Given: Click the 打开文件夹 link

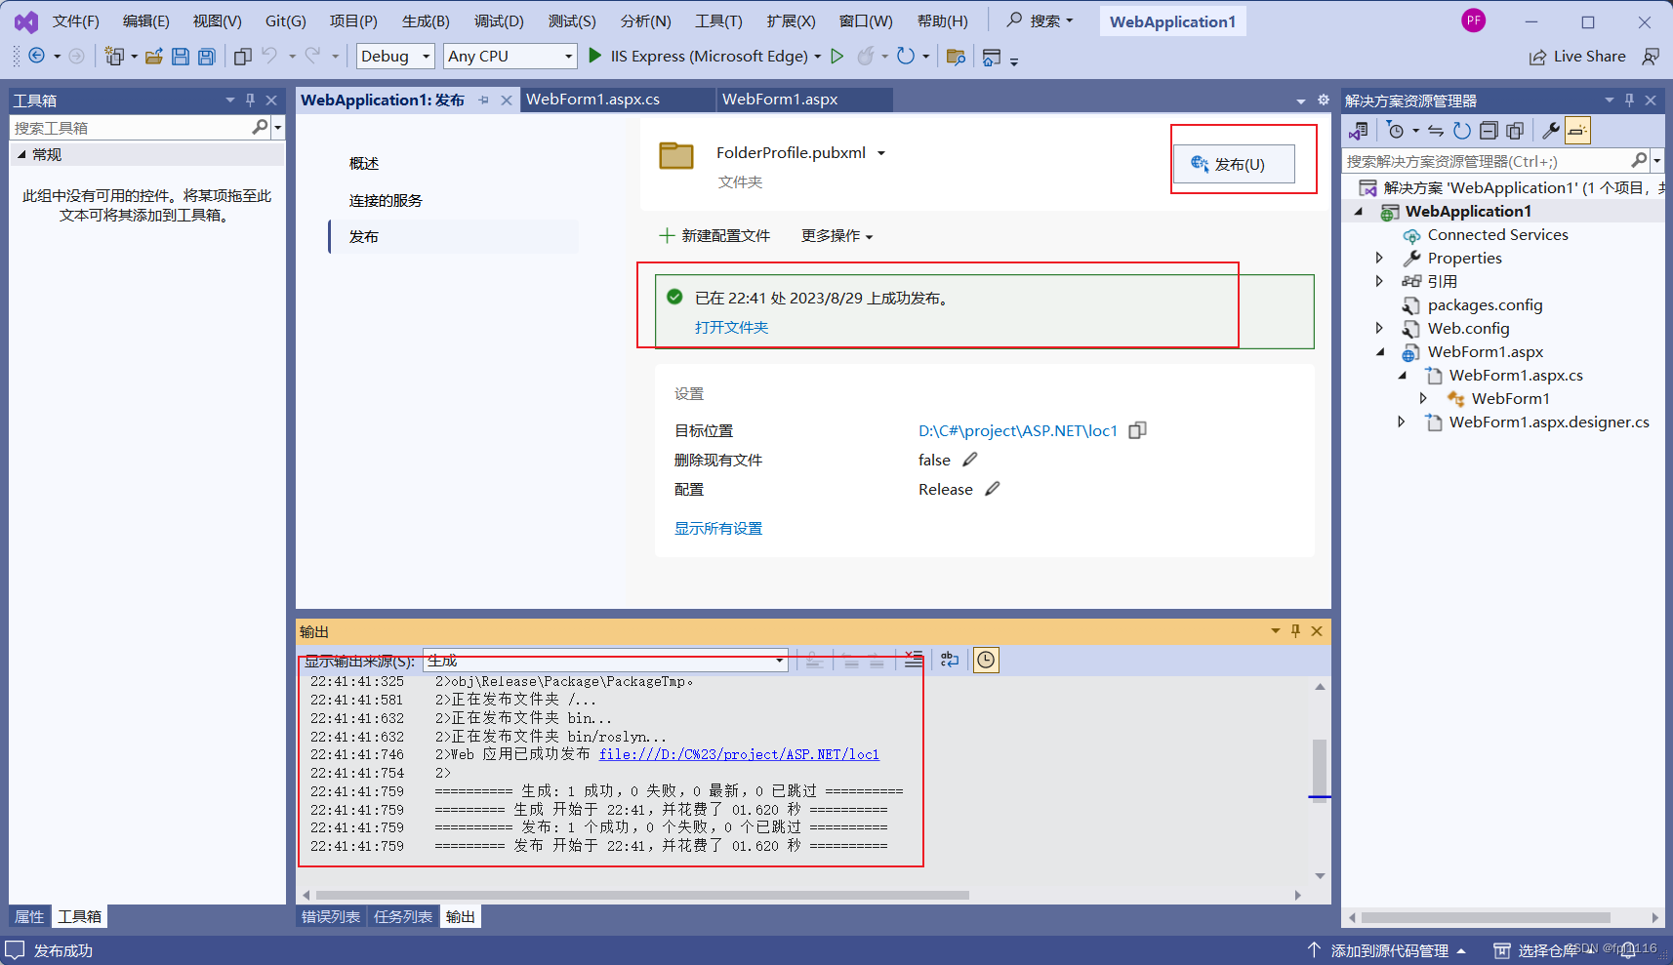Looking at the screenshot, I should (x=732, y=328).
